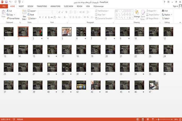
Task: Undo the last action
Action: pos(10,2)
